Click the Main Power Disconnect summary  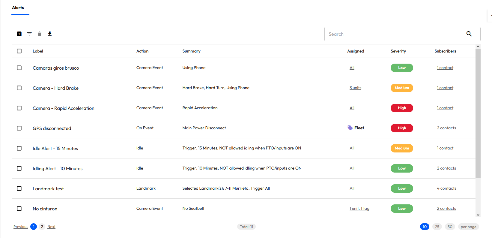click(204, 128)
